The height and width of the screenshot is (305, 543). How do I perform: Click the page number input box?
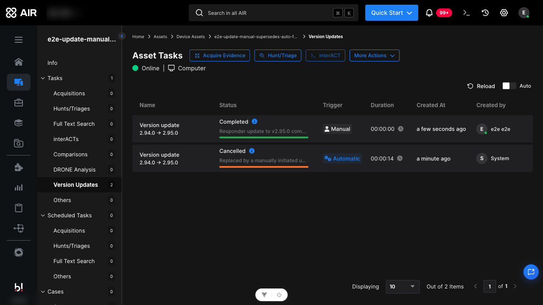490,287
